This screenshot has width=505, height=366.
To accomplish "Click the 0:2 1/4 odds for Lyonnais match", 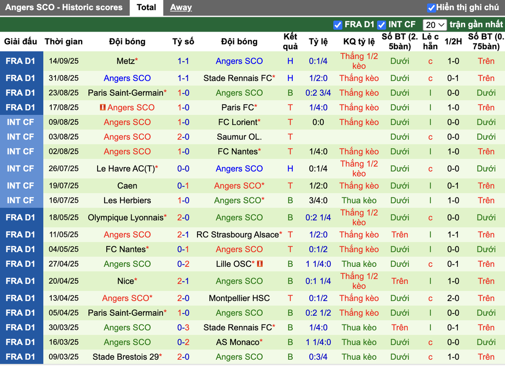I will pos(318,217).
